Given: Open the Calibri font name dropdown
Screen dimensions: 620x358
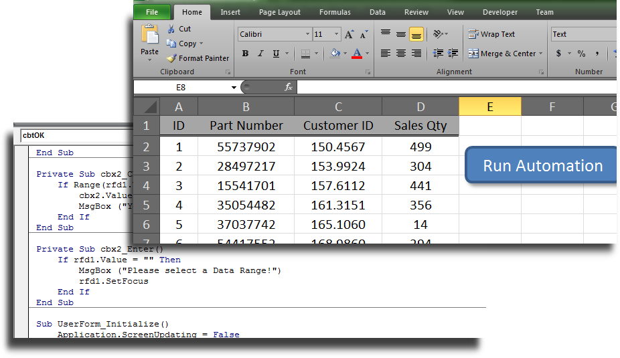Looking at the screenshot, I should [307, 34].
